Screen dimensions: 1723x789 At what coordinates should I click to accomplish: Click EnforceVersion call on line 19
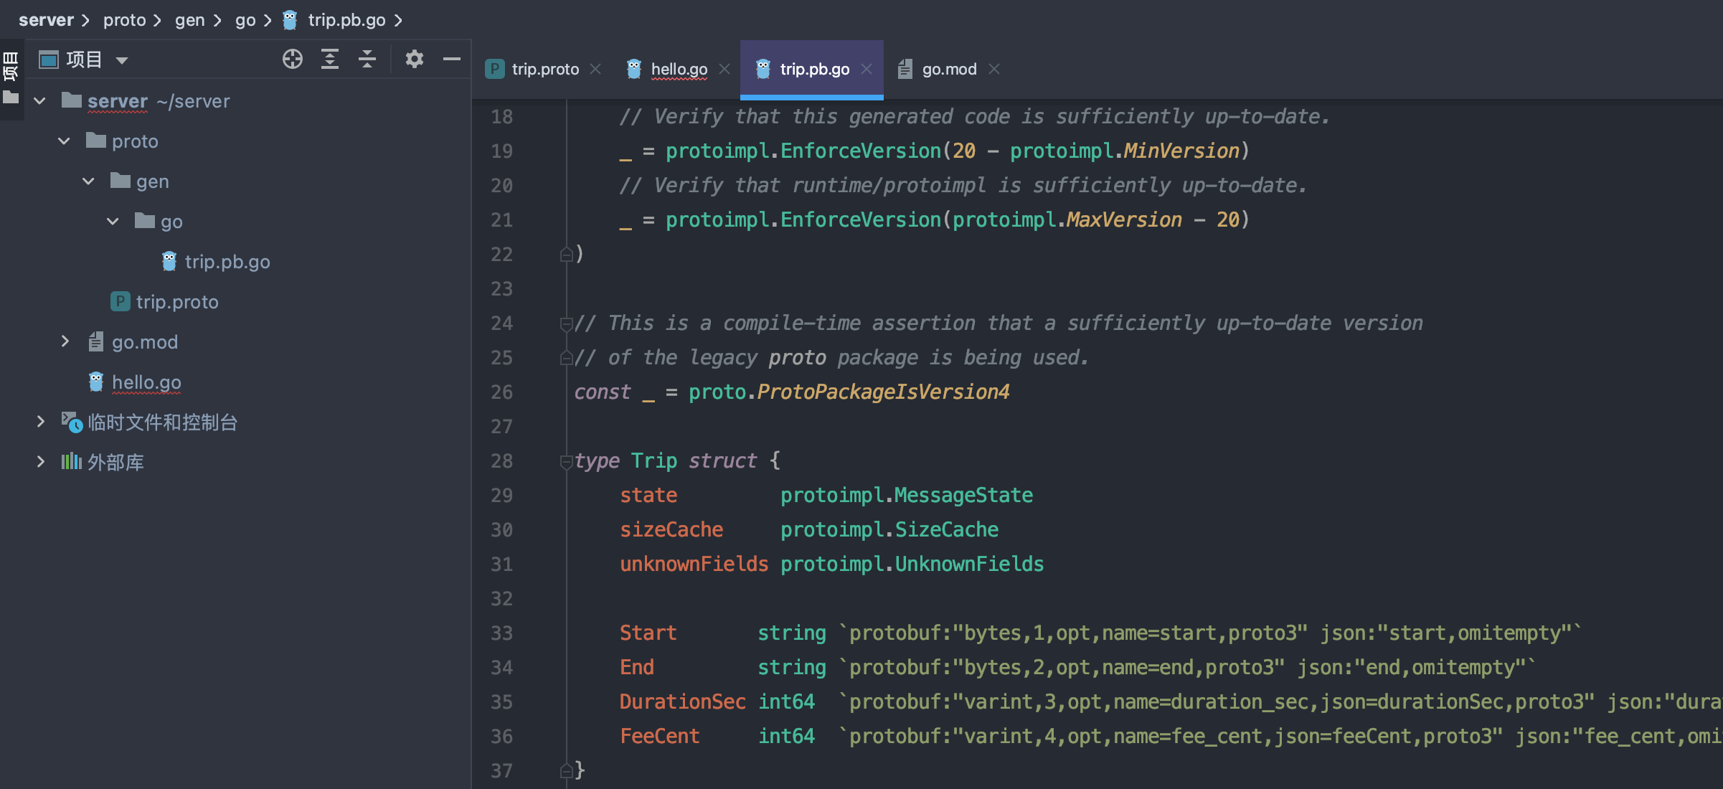click(861, 151)
